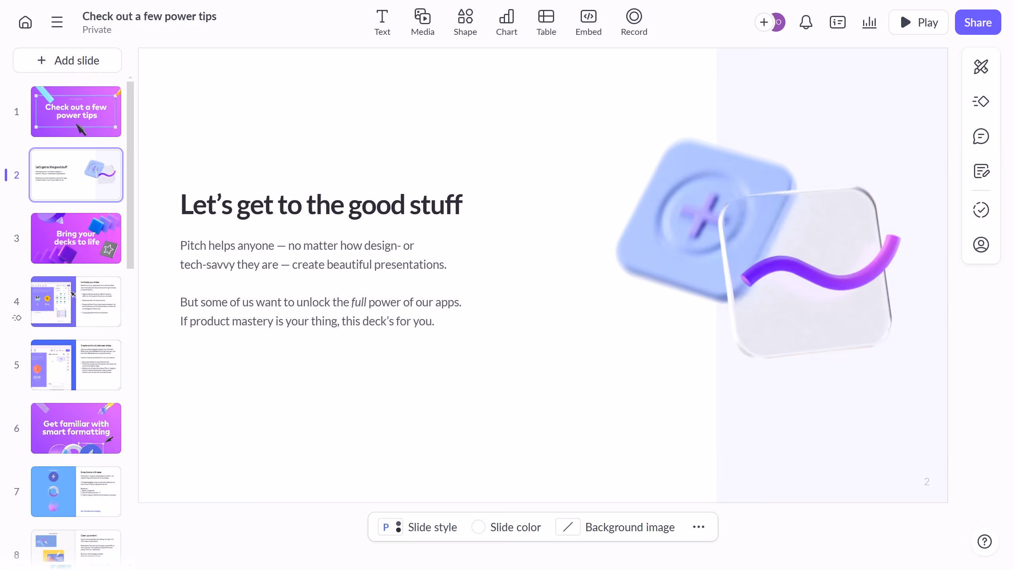Select slide 5 thumbnail
The image size is (1014, 570).
point(76,365)
